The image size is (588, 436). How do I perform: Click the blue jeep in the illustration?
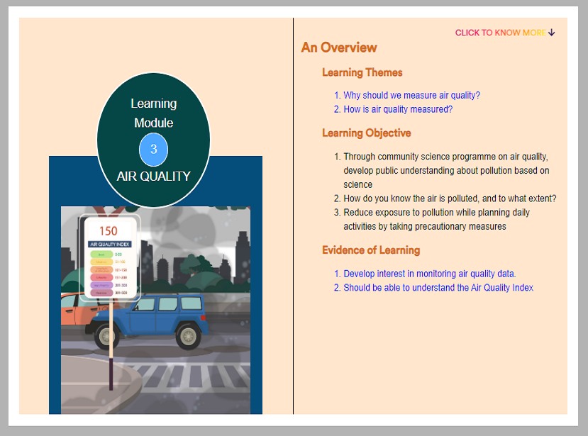click(x=148, y=320)
